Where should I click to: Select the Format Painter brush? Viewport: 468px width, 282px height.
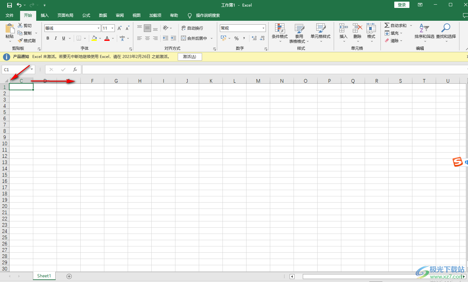click(20, 41)
